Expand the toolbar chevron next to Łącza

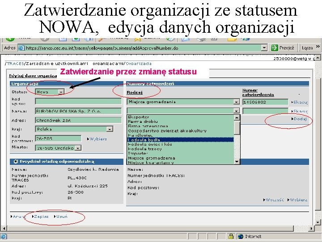point(318,47)
